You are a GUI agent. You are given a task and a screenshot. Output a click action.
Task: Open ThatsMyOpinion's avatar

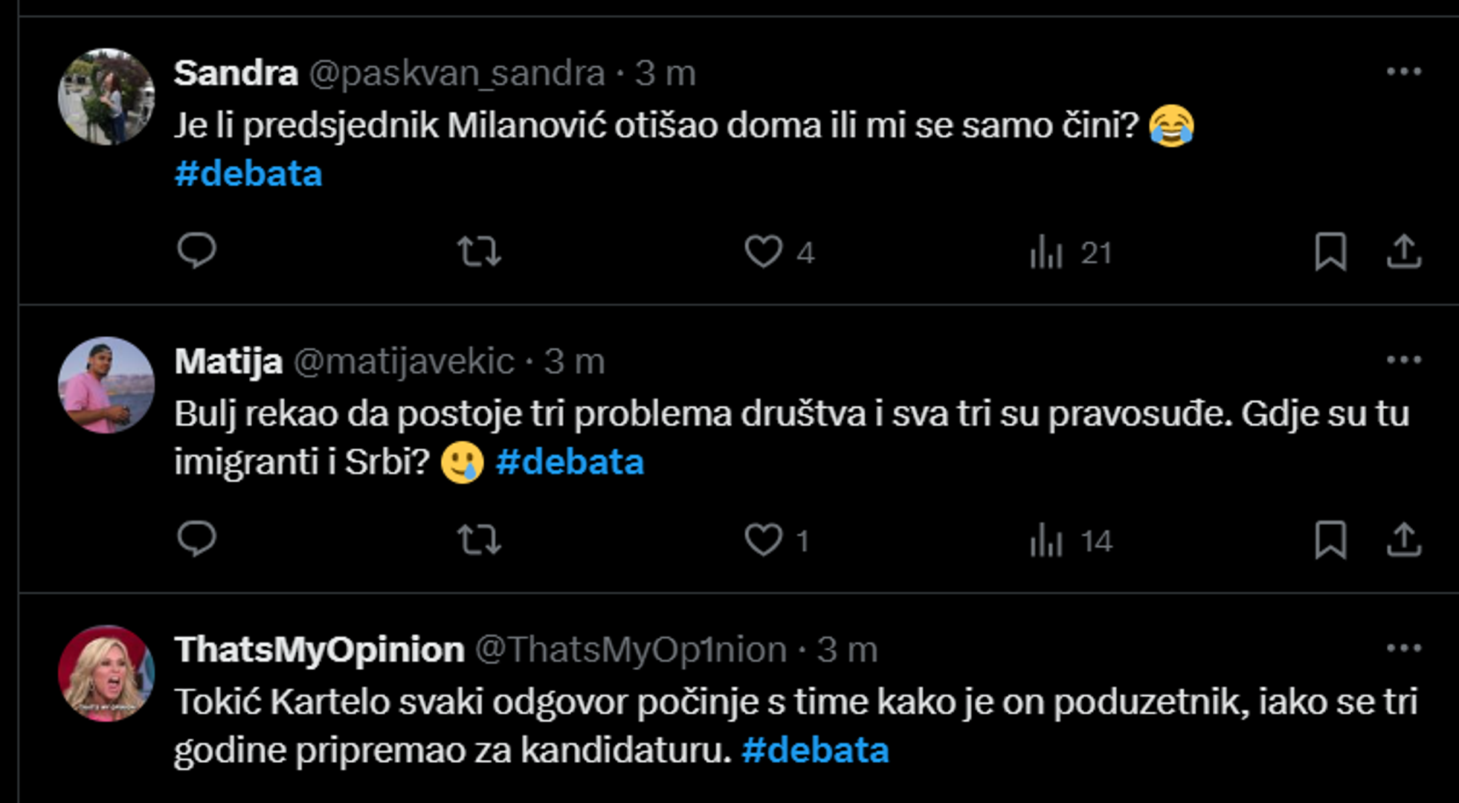[x=106, y=674]
